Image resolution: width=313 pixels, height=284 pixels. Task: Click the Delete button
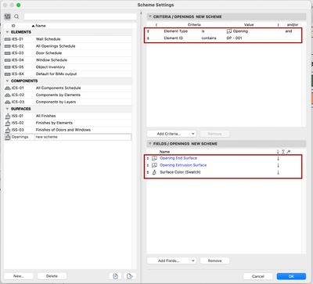(52, 276)
